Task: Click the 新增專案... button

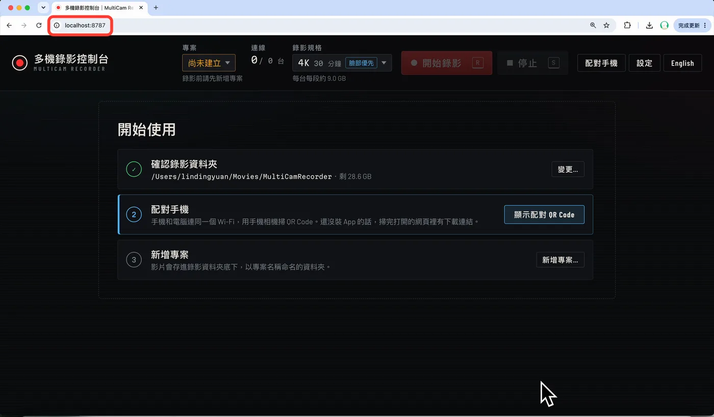Action: [x=560, y=260]
